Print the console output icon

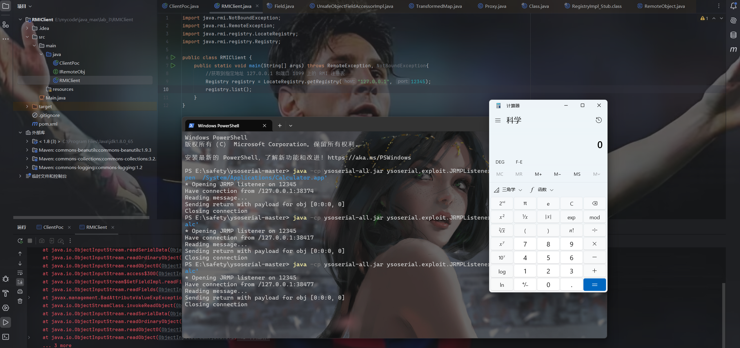[x=20, y=291]
